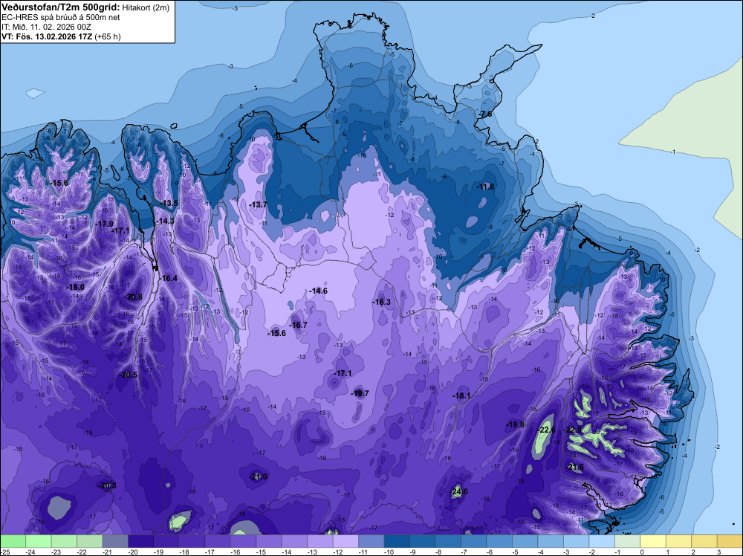Select valid time 'VT: Fös. 13.02.2026 17Z'

coord(48,36)
